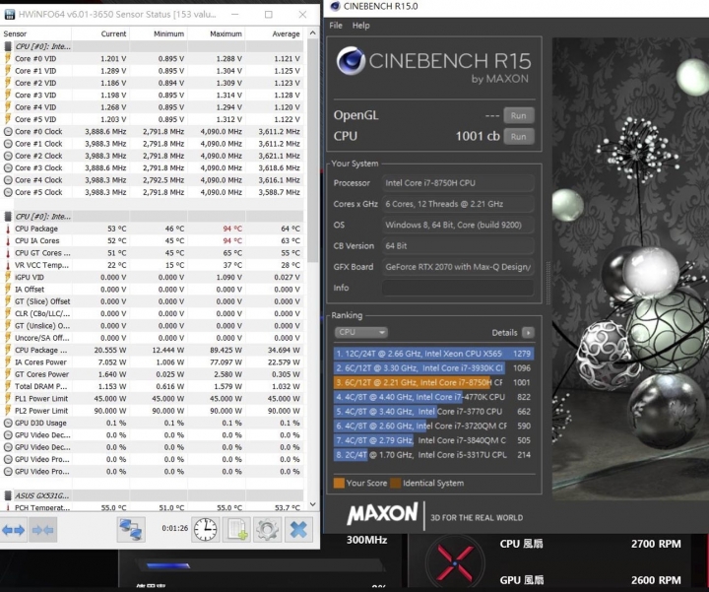
Task: Start HWiNFO logging with the sheet icon
Action: click(236, 530)
